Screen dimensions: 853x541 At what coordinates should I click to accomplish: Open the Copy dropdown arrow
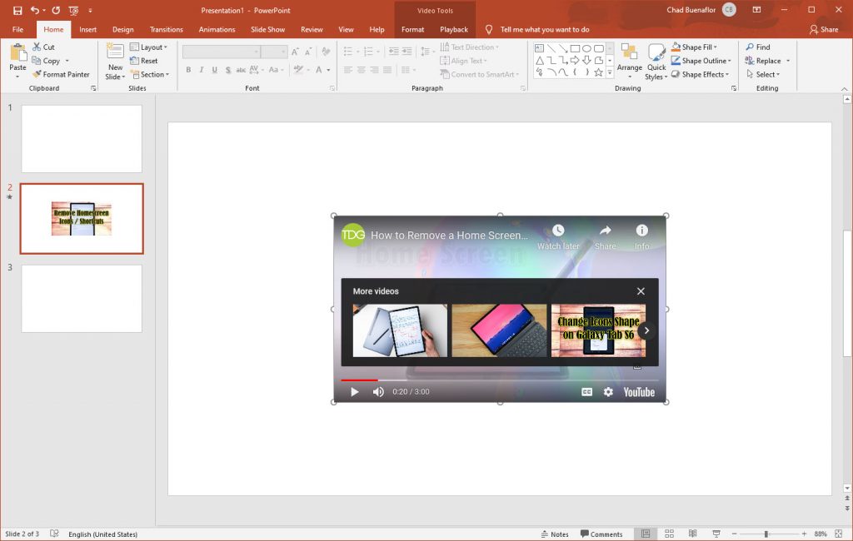coord(67,61)
